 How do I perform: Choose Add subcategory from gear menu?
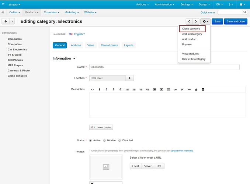pyautogui.click(x=192, y=34)
